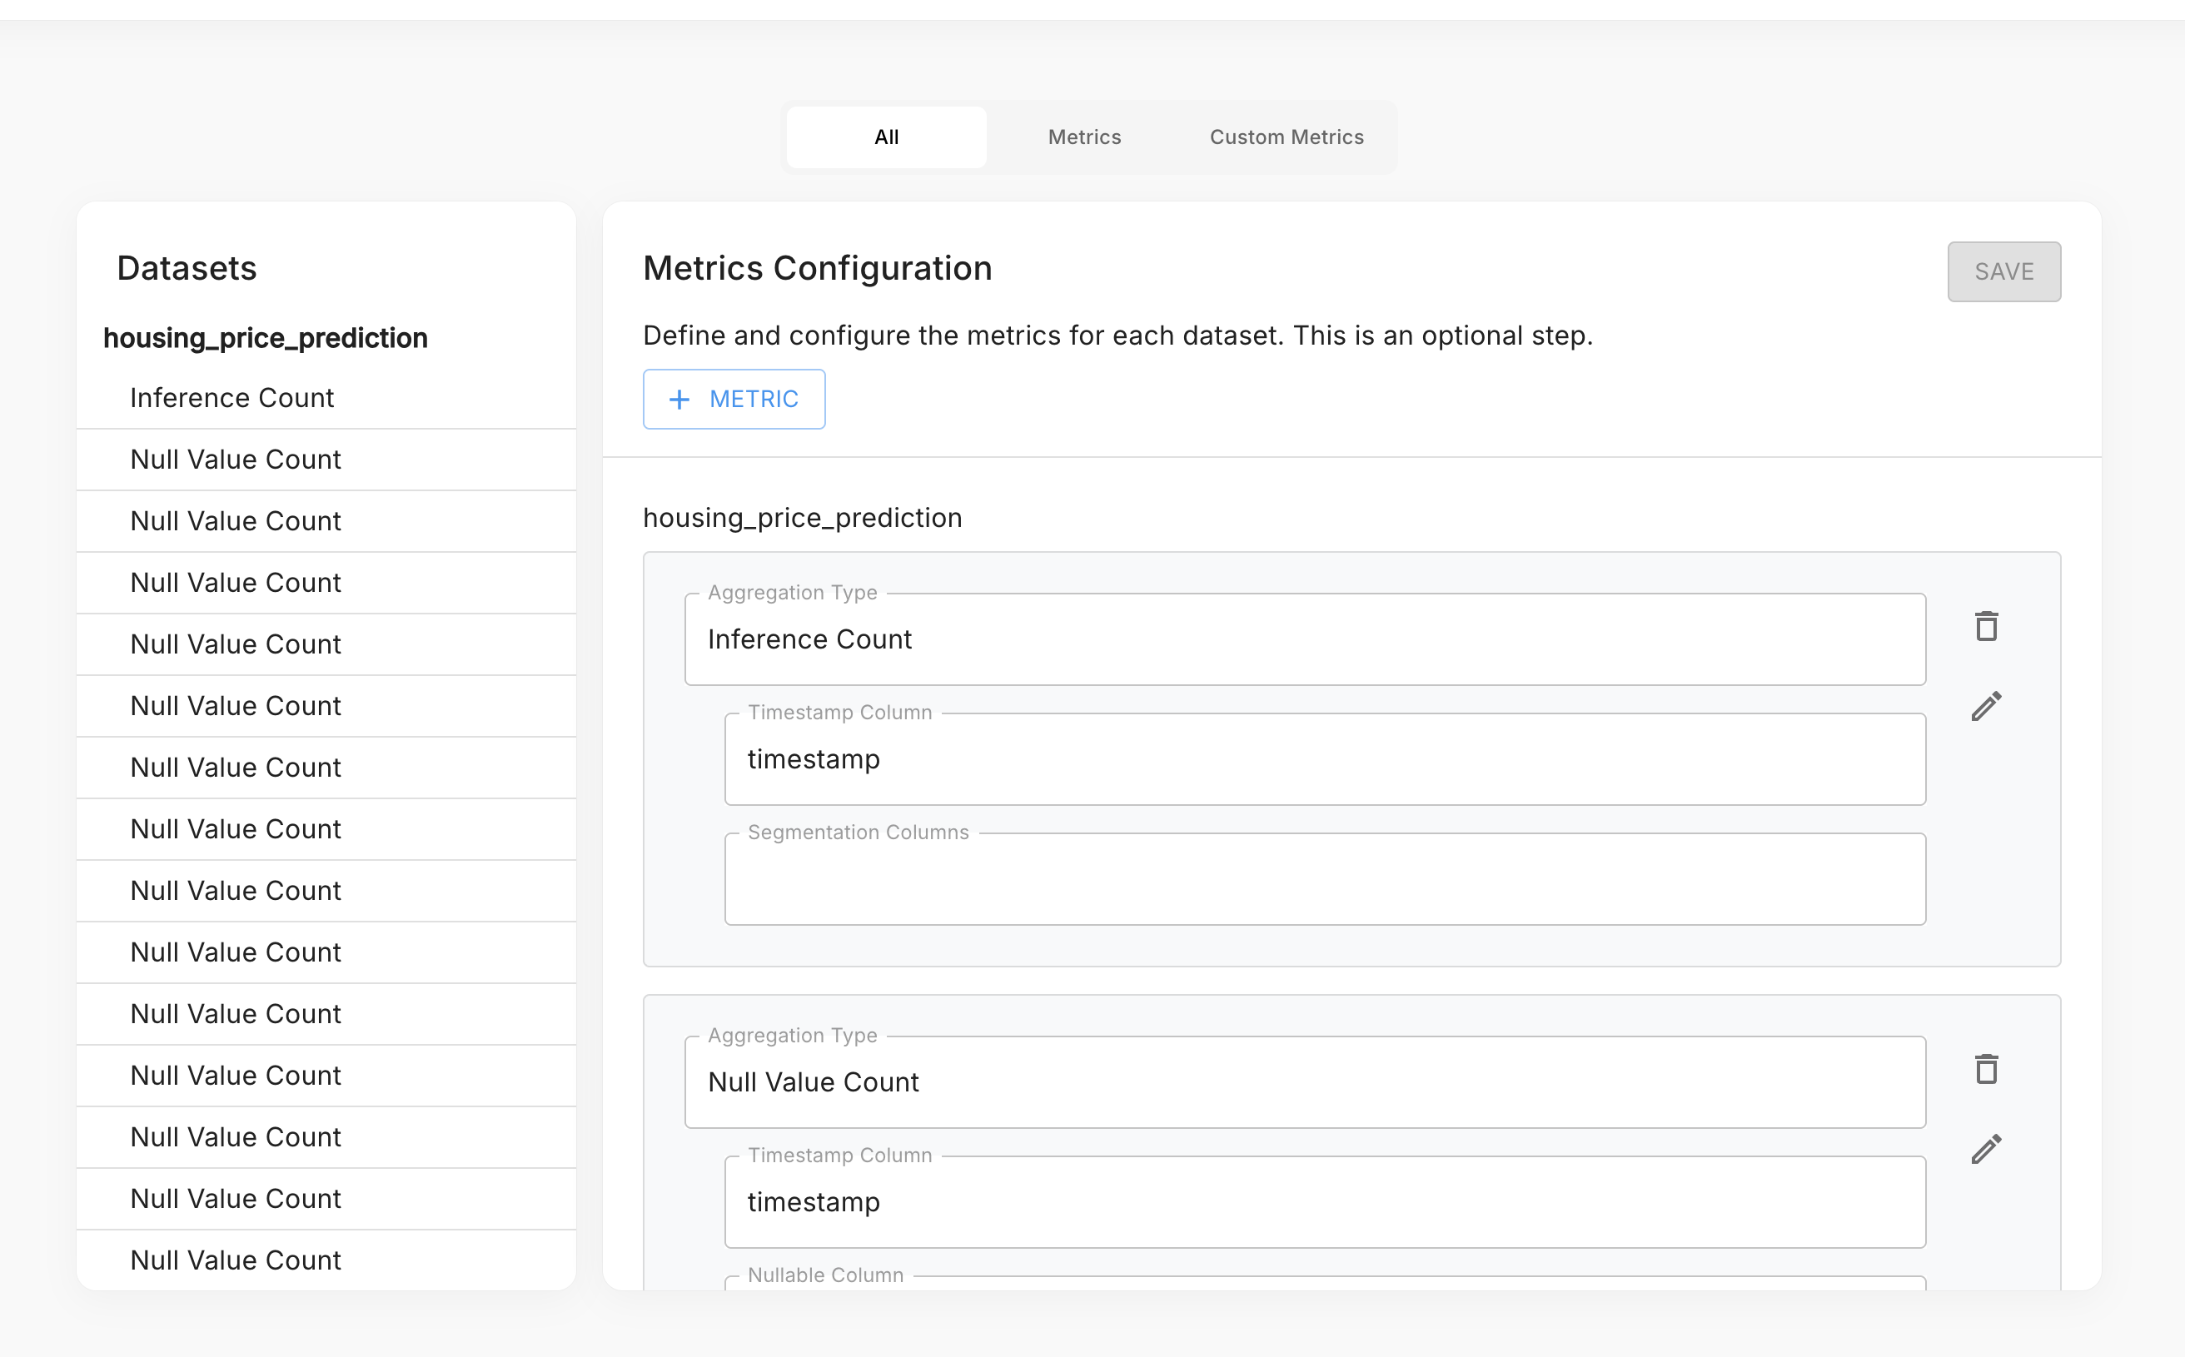Delete the Inference Count metric with trash icon
Viewport: 2185px width, 1357px height.
pyautogui.click(x=1986, y=625)
